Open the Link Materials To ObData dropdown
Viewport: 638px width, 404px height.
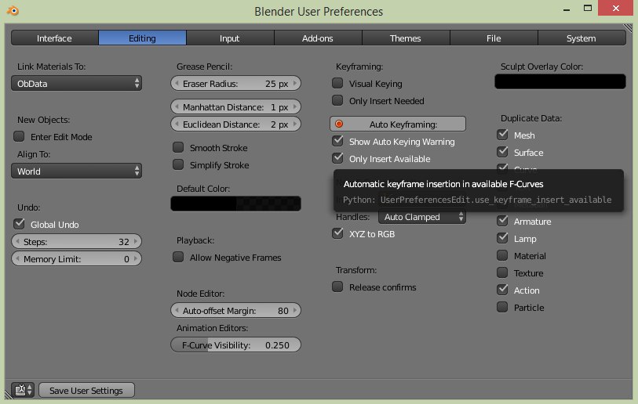coord(76,83)
